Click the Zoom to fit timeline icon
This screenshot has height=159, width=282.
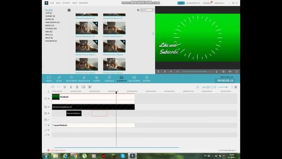(x=208, y=87)
